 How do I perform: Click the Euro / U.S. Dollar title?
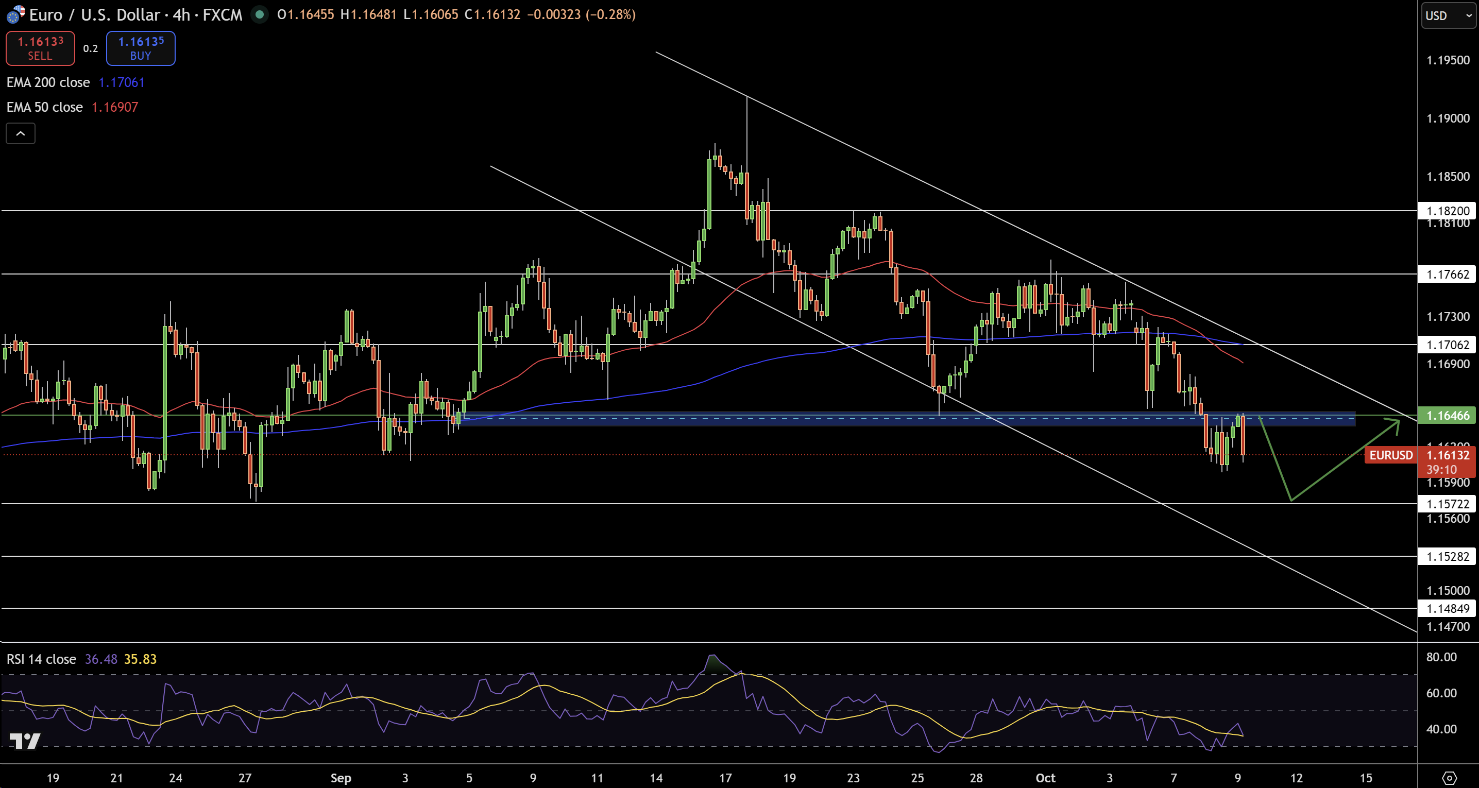pos(95,14)
